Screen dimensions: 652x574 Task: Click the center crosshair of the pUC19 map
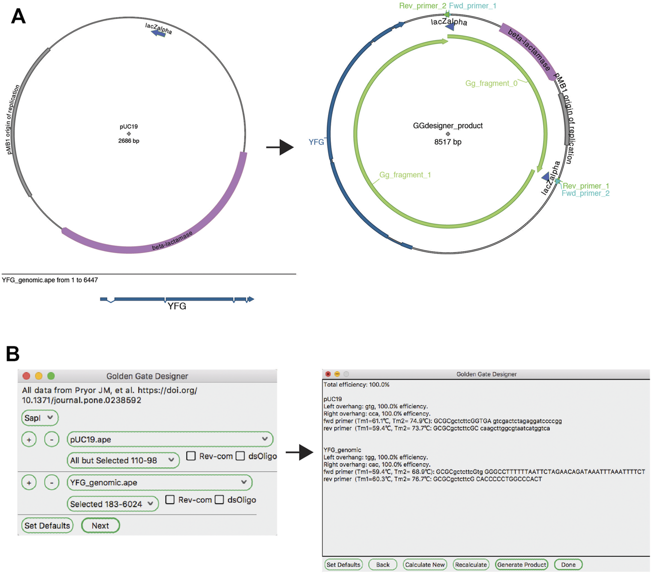[x=129, y=134]
